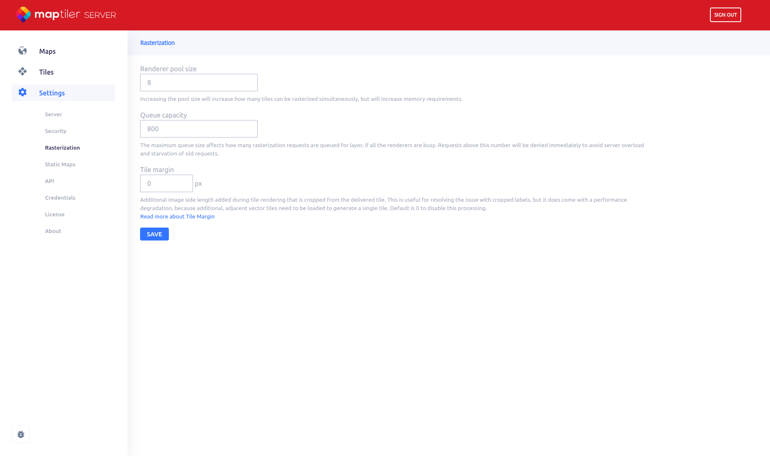Save the rasterization settings
770x456 pixels.
point(154,234)
